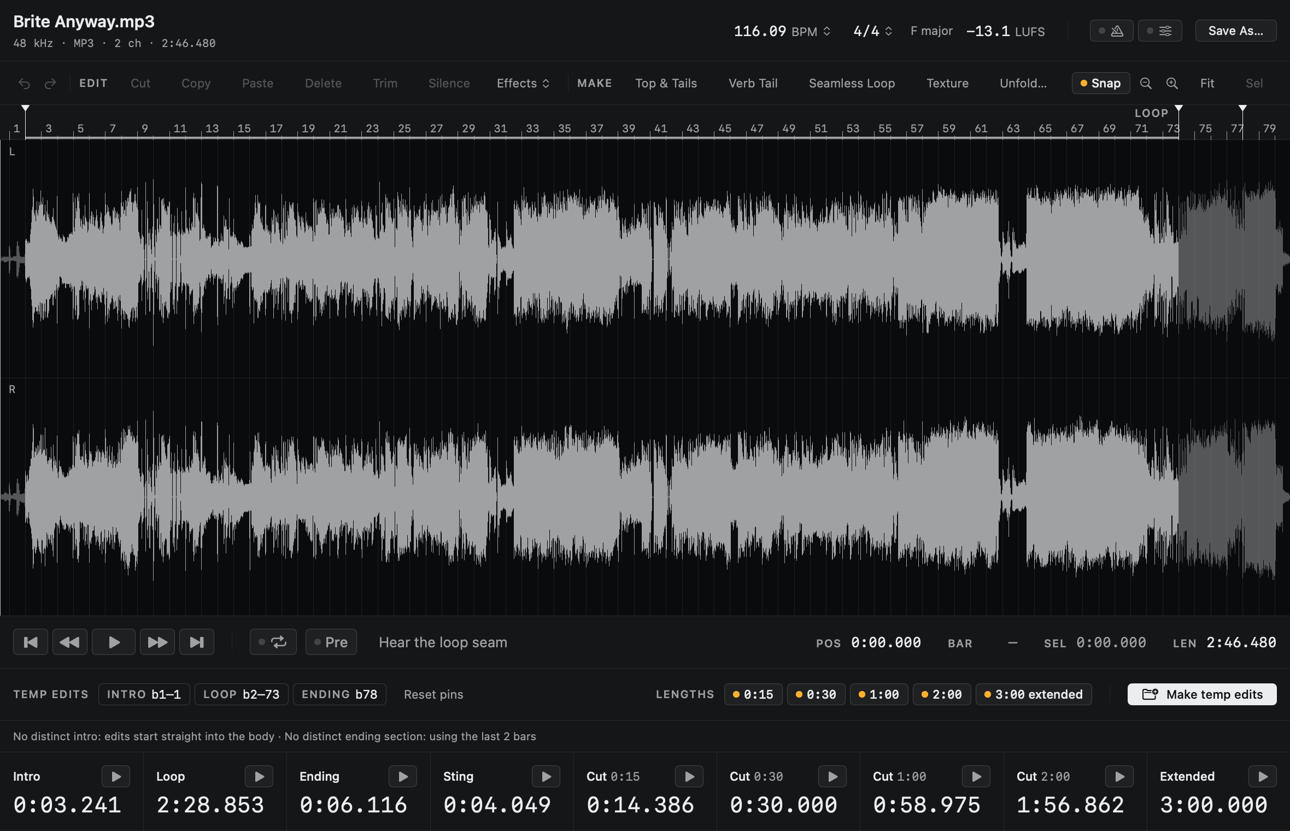
Task: Choose Texture from Make options
Action: tap(947, 83)
